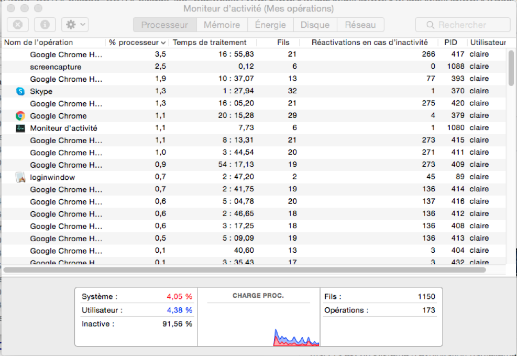Click the Système 4,05 % value
This screenshot has height=356, width=517.
pyautogui.click(x=179, y=297)
